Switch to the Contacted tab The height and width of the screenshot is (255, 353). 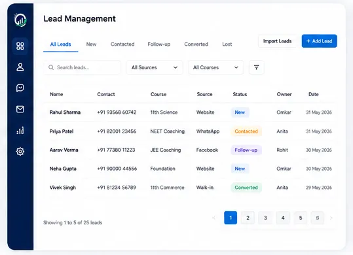[122, 44]
